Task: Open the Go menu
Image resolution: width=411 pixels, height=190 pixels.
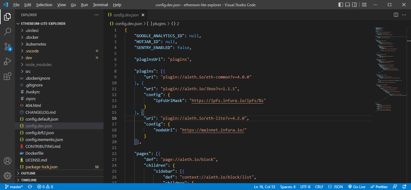Action: [73, 5]
